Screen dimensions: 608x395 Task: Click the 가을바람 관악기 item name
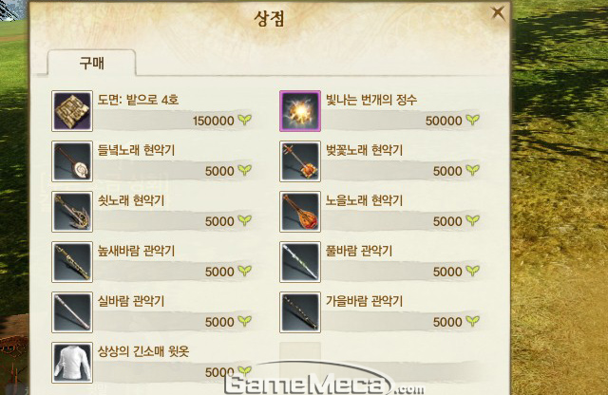(x=364, y=301)
